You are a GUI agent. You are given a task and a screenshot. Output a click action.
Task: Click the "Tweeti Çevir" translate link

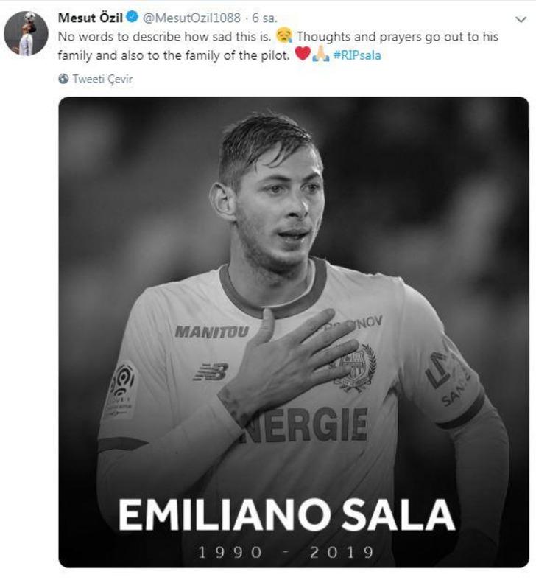(102, 79)
